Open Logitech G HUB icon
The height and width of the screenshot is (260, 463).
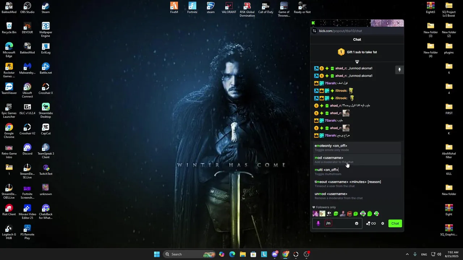pos(9,232)
